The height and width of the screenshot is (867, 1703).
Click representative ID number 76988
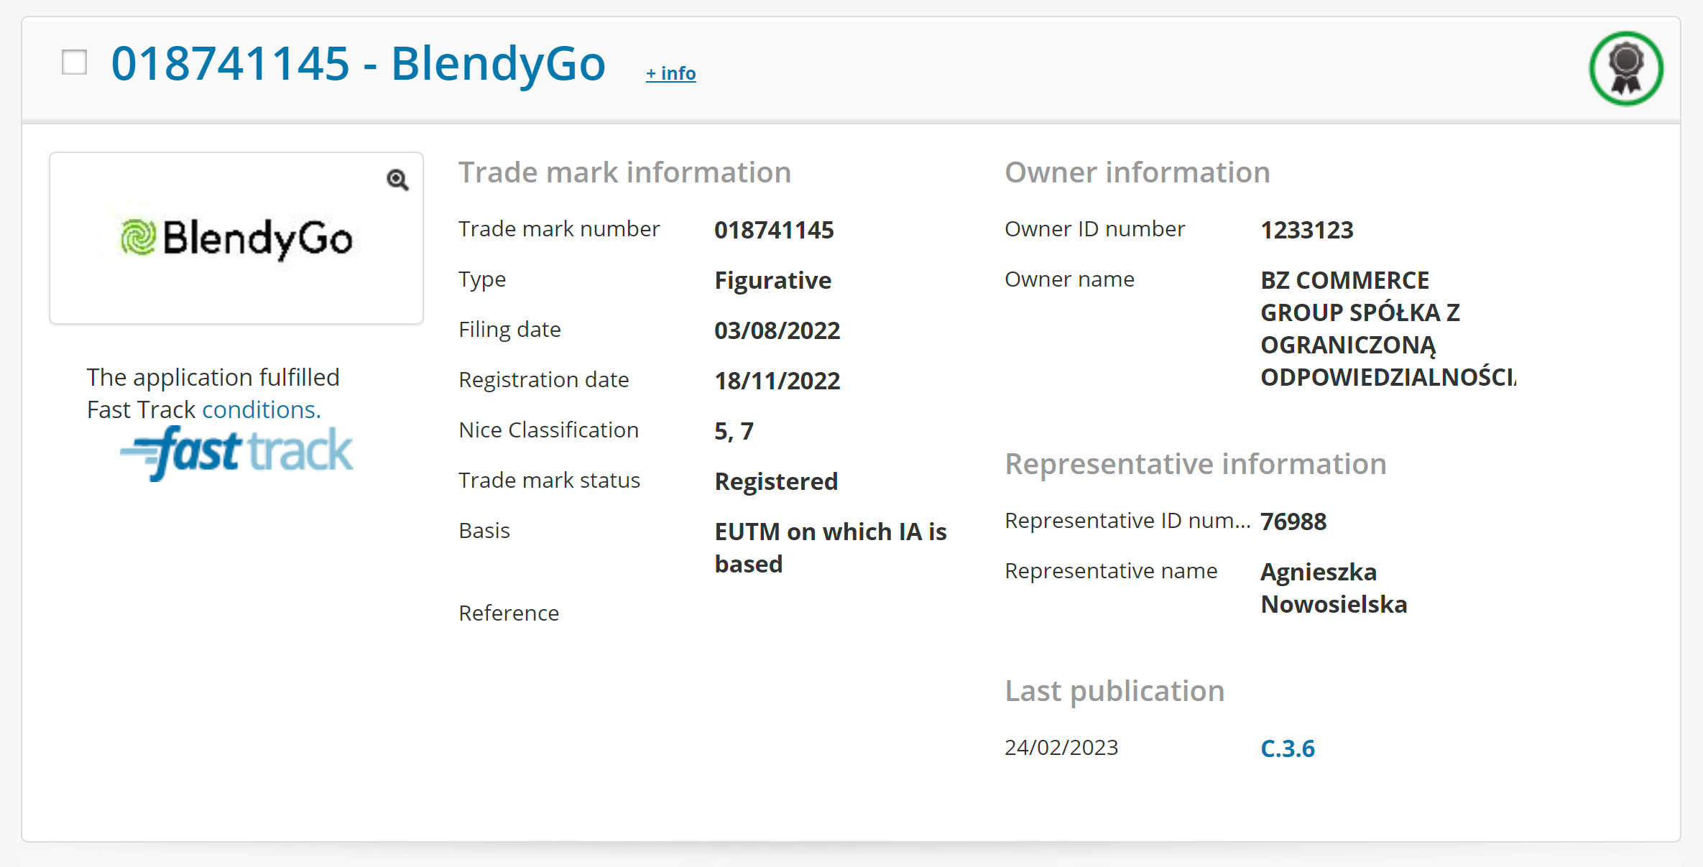pyautogui.click(x=1293, y=521)
